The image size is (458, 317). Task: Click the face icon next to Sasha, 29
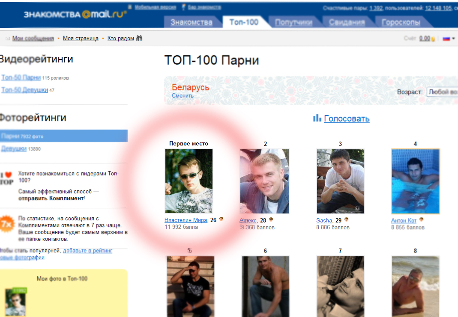[x=347, y=219]
